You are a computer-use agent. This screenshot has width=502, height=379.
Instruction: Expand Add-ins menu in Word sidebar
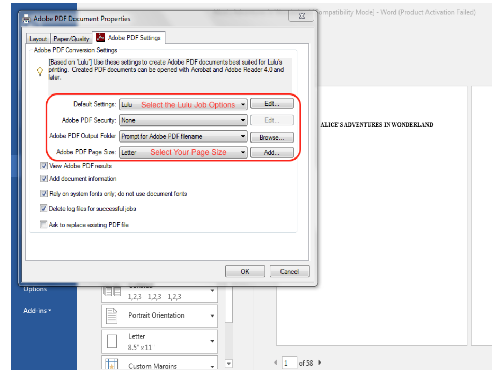point(37,310)
